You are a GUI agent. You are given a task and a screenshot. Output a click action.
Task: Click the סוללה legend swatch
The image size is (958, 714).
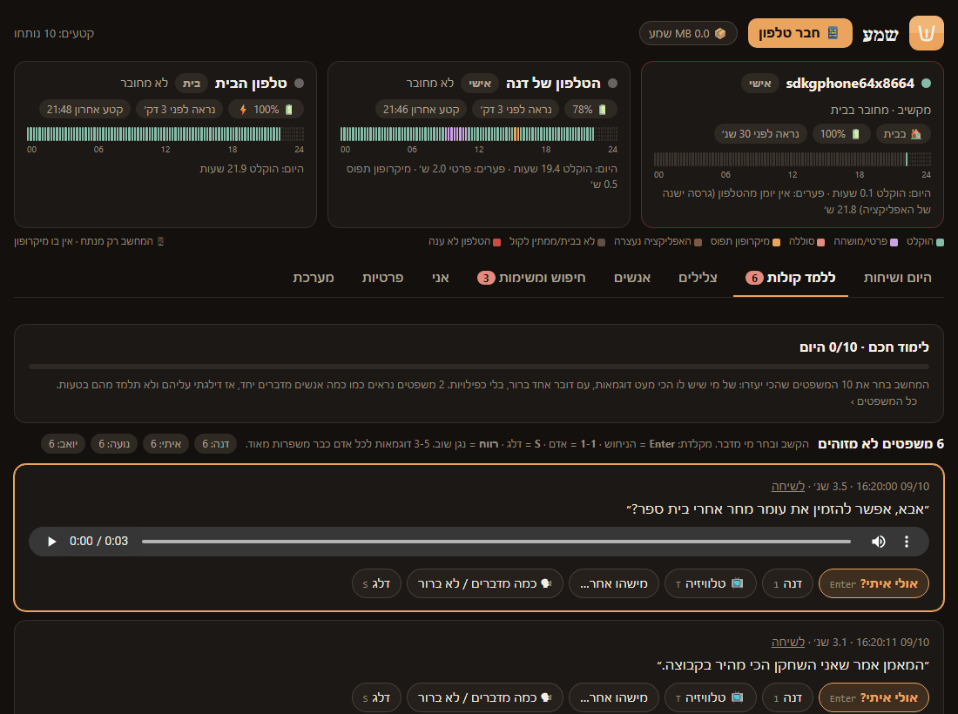820,242
